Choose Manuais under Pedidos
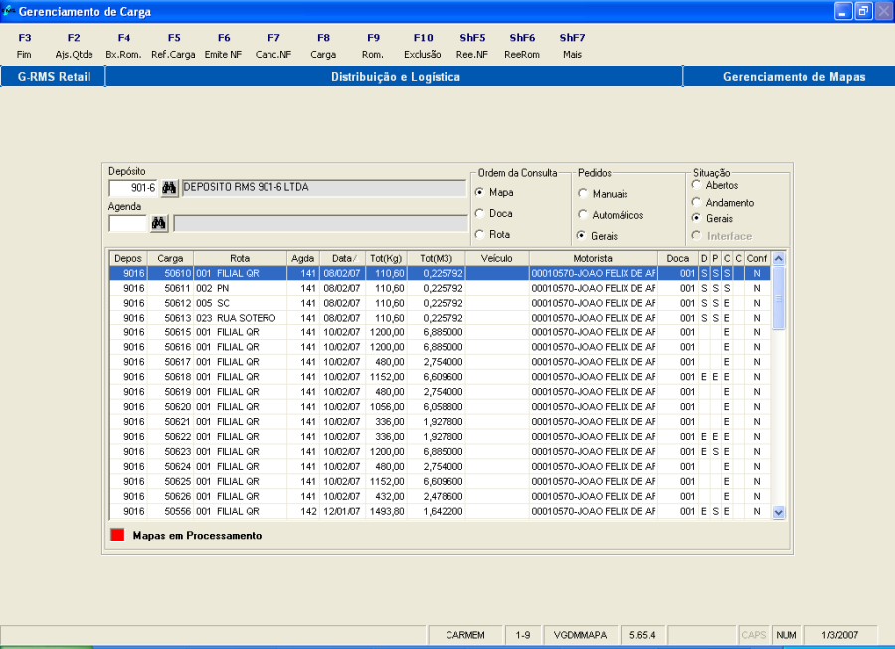895x649 pixels. pos(582,194)
